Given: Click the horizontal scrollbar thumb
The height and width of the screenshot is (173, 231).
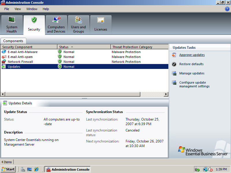Looking at the screenshot, I should coord(73,94).
